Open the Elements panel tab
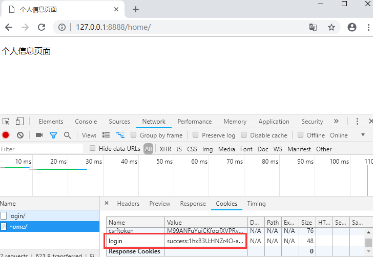The height and width of the screenshot is (257, 373). click(51, 122)
